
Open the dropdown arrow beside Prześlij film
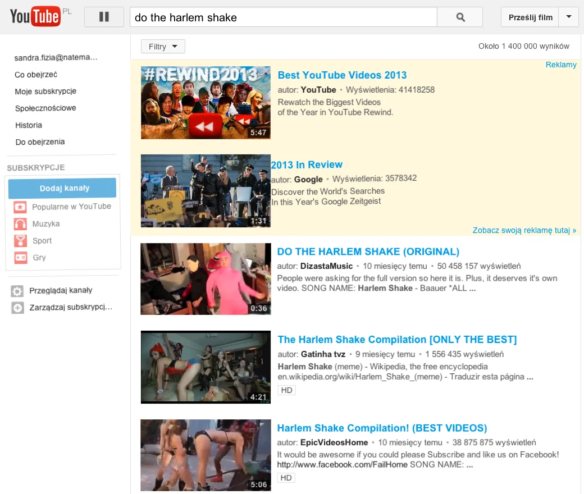(568, 17)
